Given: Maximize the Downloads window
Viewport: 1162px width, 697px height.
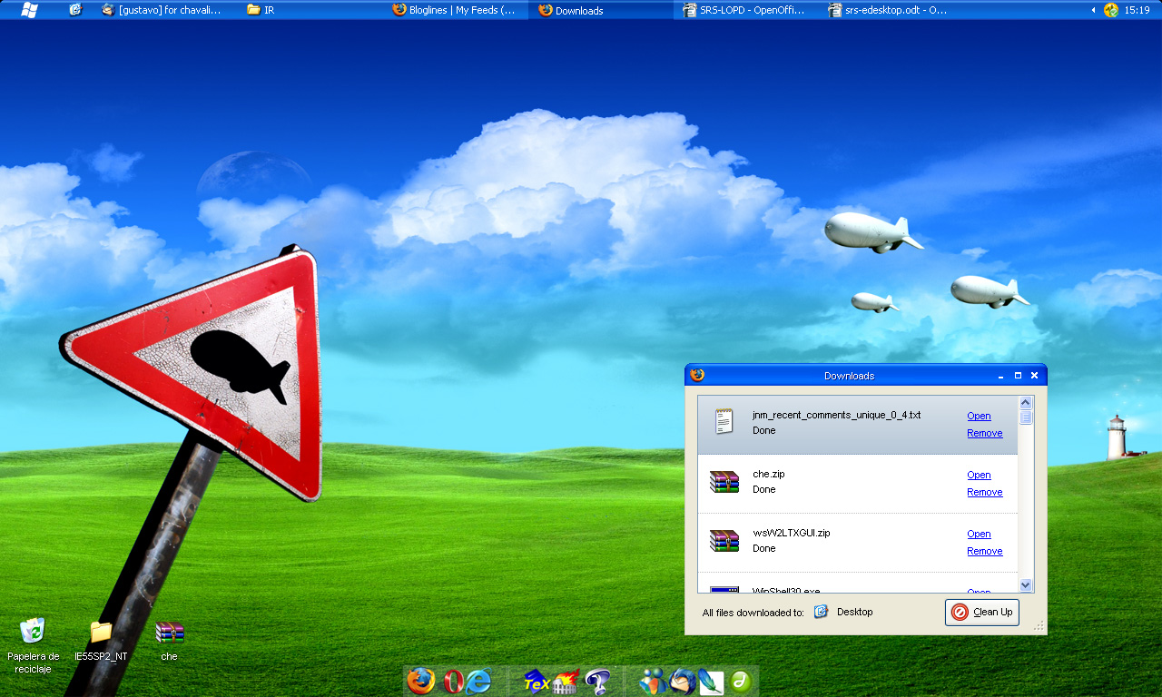Looking at the screenshot, I should click(1018, 376).
